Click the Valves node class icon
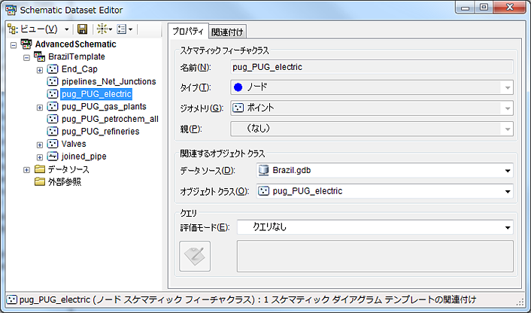Image resolution: width=531 pixels, height=313 pixels. pyautogui.click(x=53, y=144)
